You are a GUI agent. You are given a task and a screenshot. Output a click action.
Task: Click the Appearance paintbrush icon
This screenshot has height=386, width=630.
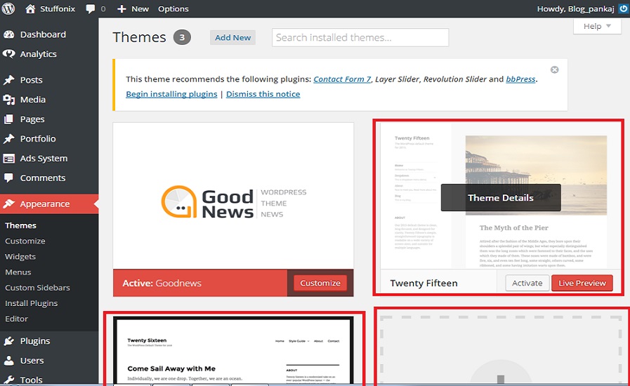pyautogui.click(x=9, y=204)
